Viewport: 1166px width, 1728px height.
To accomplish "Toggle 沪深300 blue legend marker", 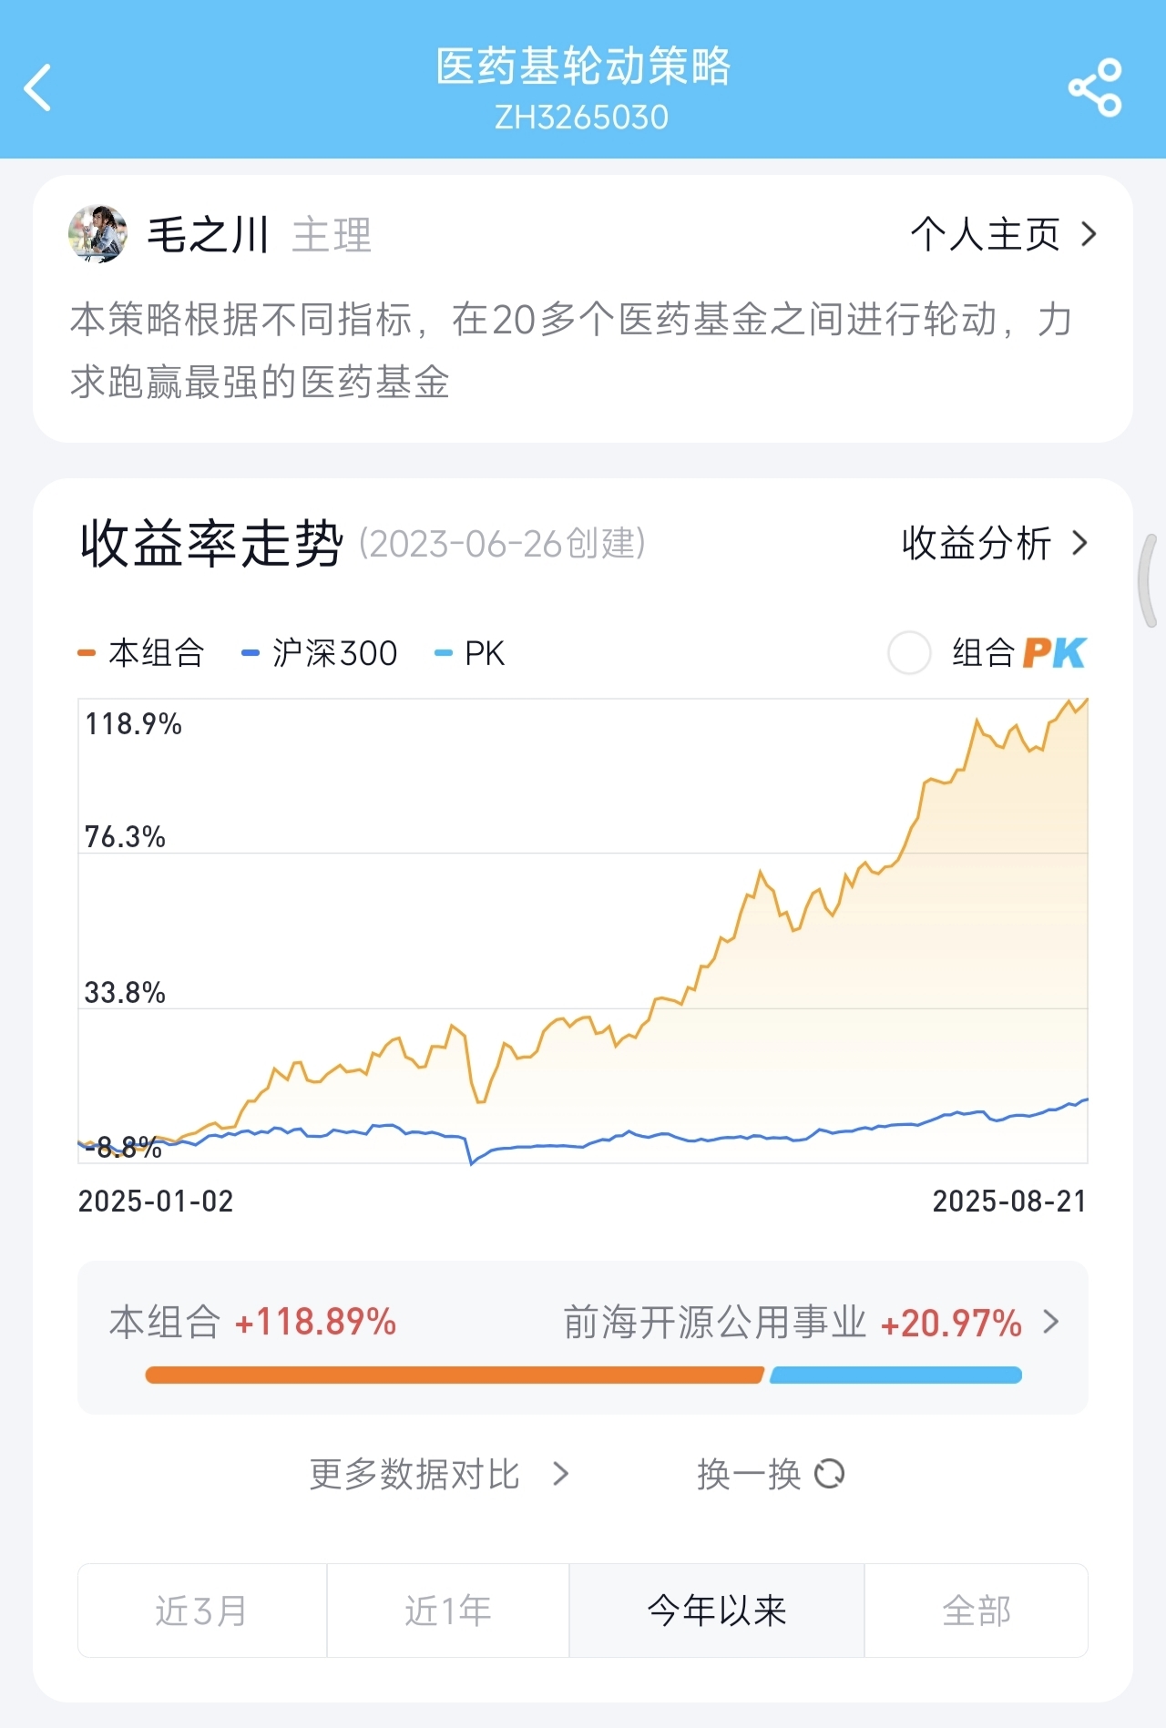I will [251, 653].
